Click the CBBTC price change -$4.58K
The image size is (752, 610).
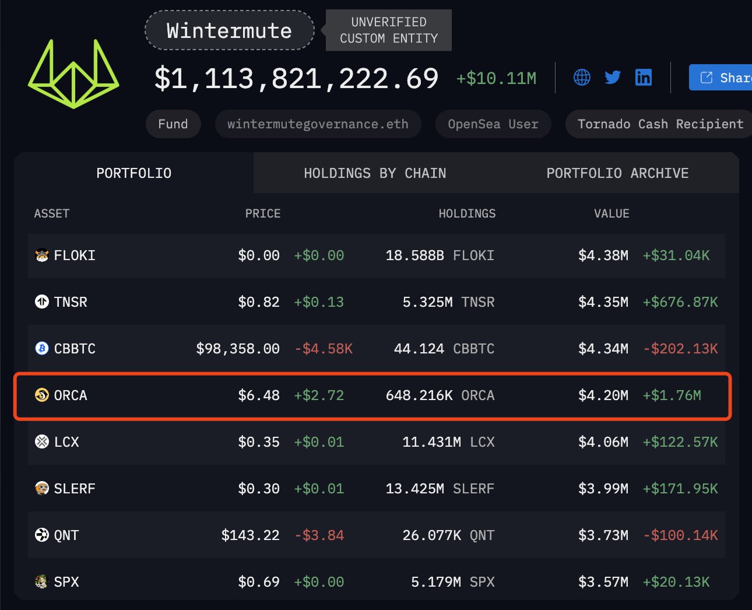324,349
